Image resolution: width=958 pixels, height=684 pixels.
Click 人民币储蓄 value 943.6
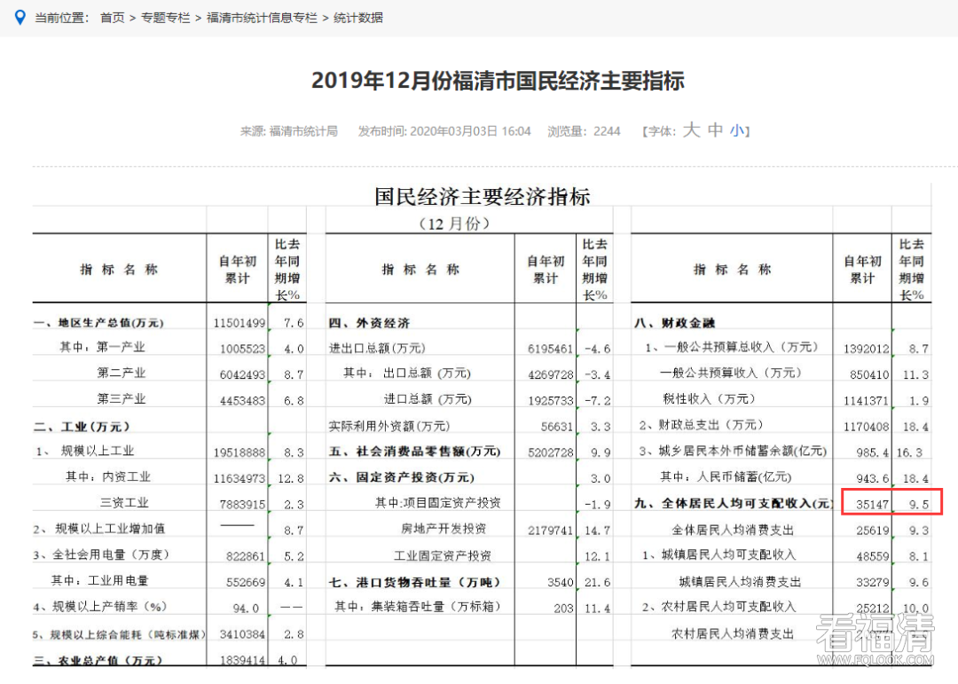[x=873, y=478]
